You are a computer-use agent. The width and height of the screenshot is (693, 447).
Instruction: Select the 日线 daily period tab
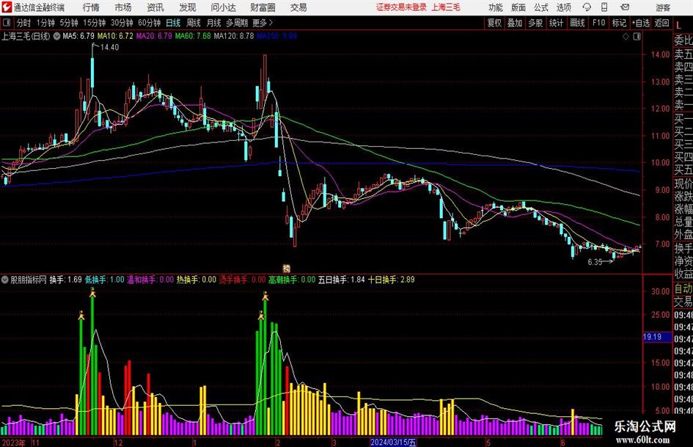173,23
